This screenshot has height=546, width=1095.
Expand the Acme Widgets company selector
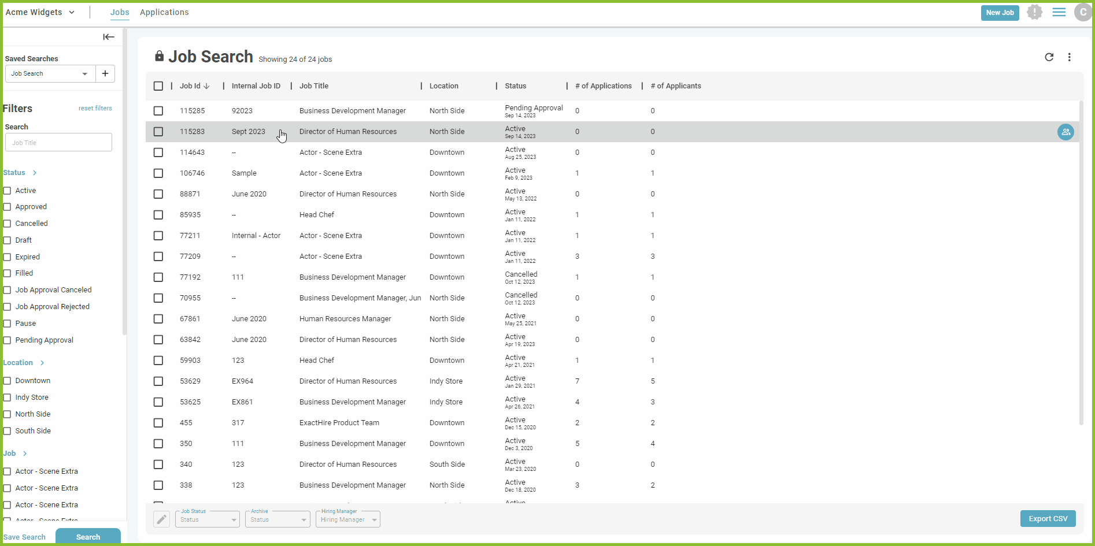[40, 12]
